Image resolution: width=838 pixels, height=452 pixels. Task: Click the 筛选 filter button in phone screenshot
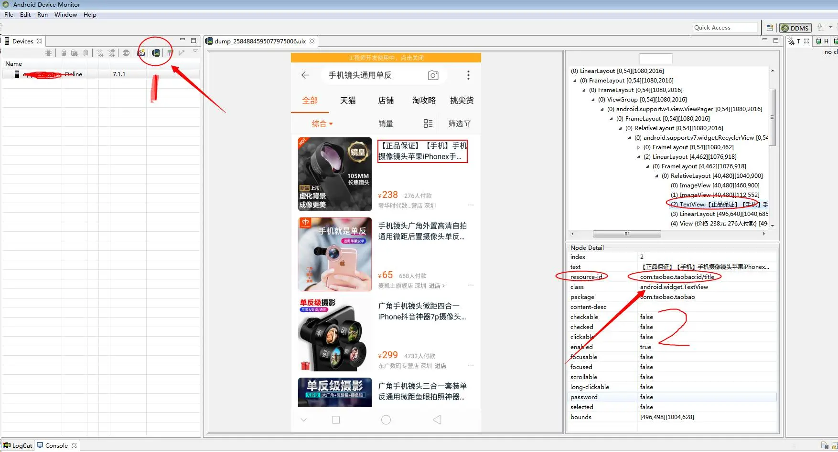[x=460, y=124]
